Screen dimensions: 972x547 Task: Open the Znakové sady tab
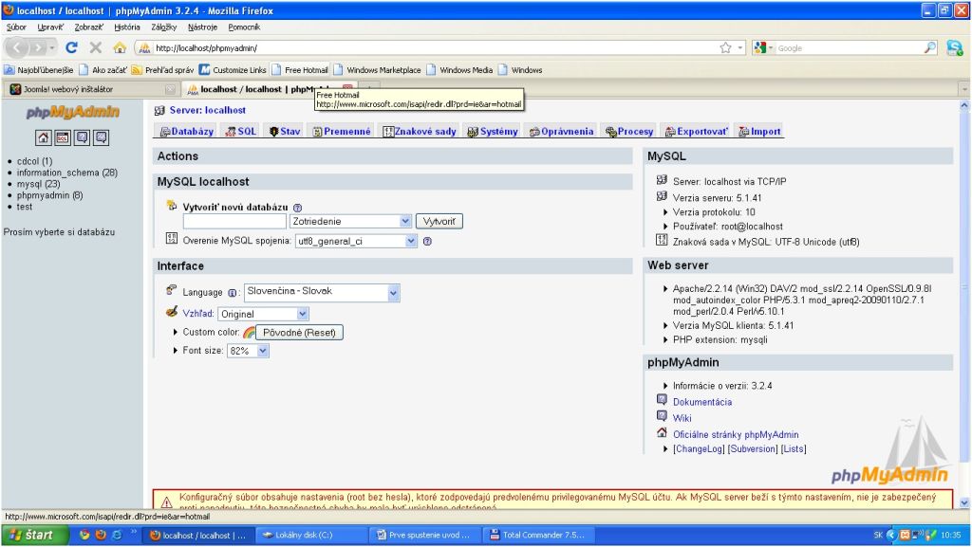[x=420, y=131]
